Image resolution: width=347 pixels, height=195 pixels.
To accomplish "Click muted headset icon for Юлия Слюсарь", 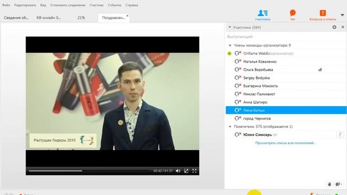I will [237, 134].
